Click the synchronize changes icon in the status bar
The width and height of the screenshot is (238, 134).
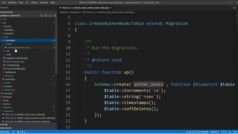pyautogui.click(x=13, y=132)
